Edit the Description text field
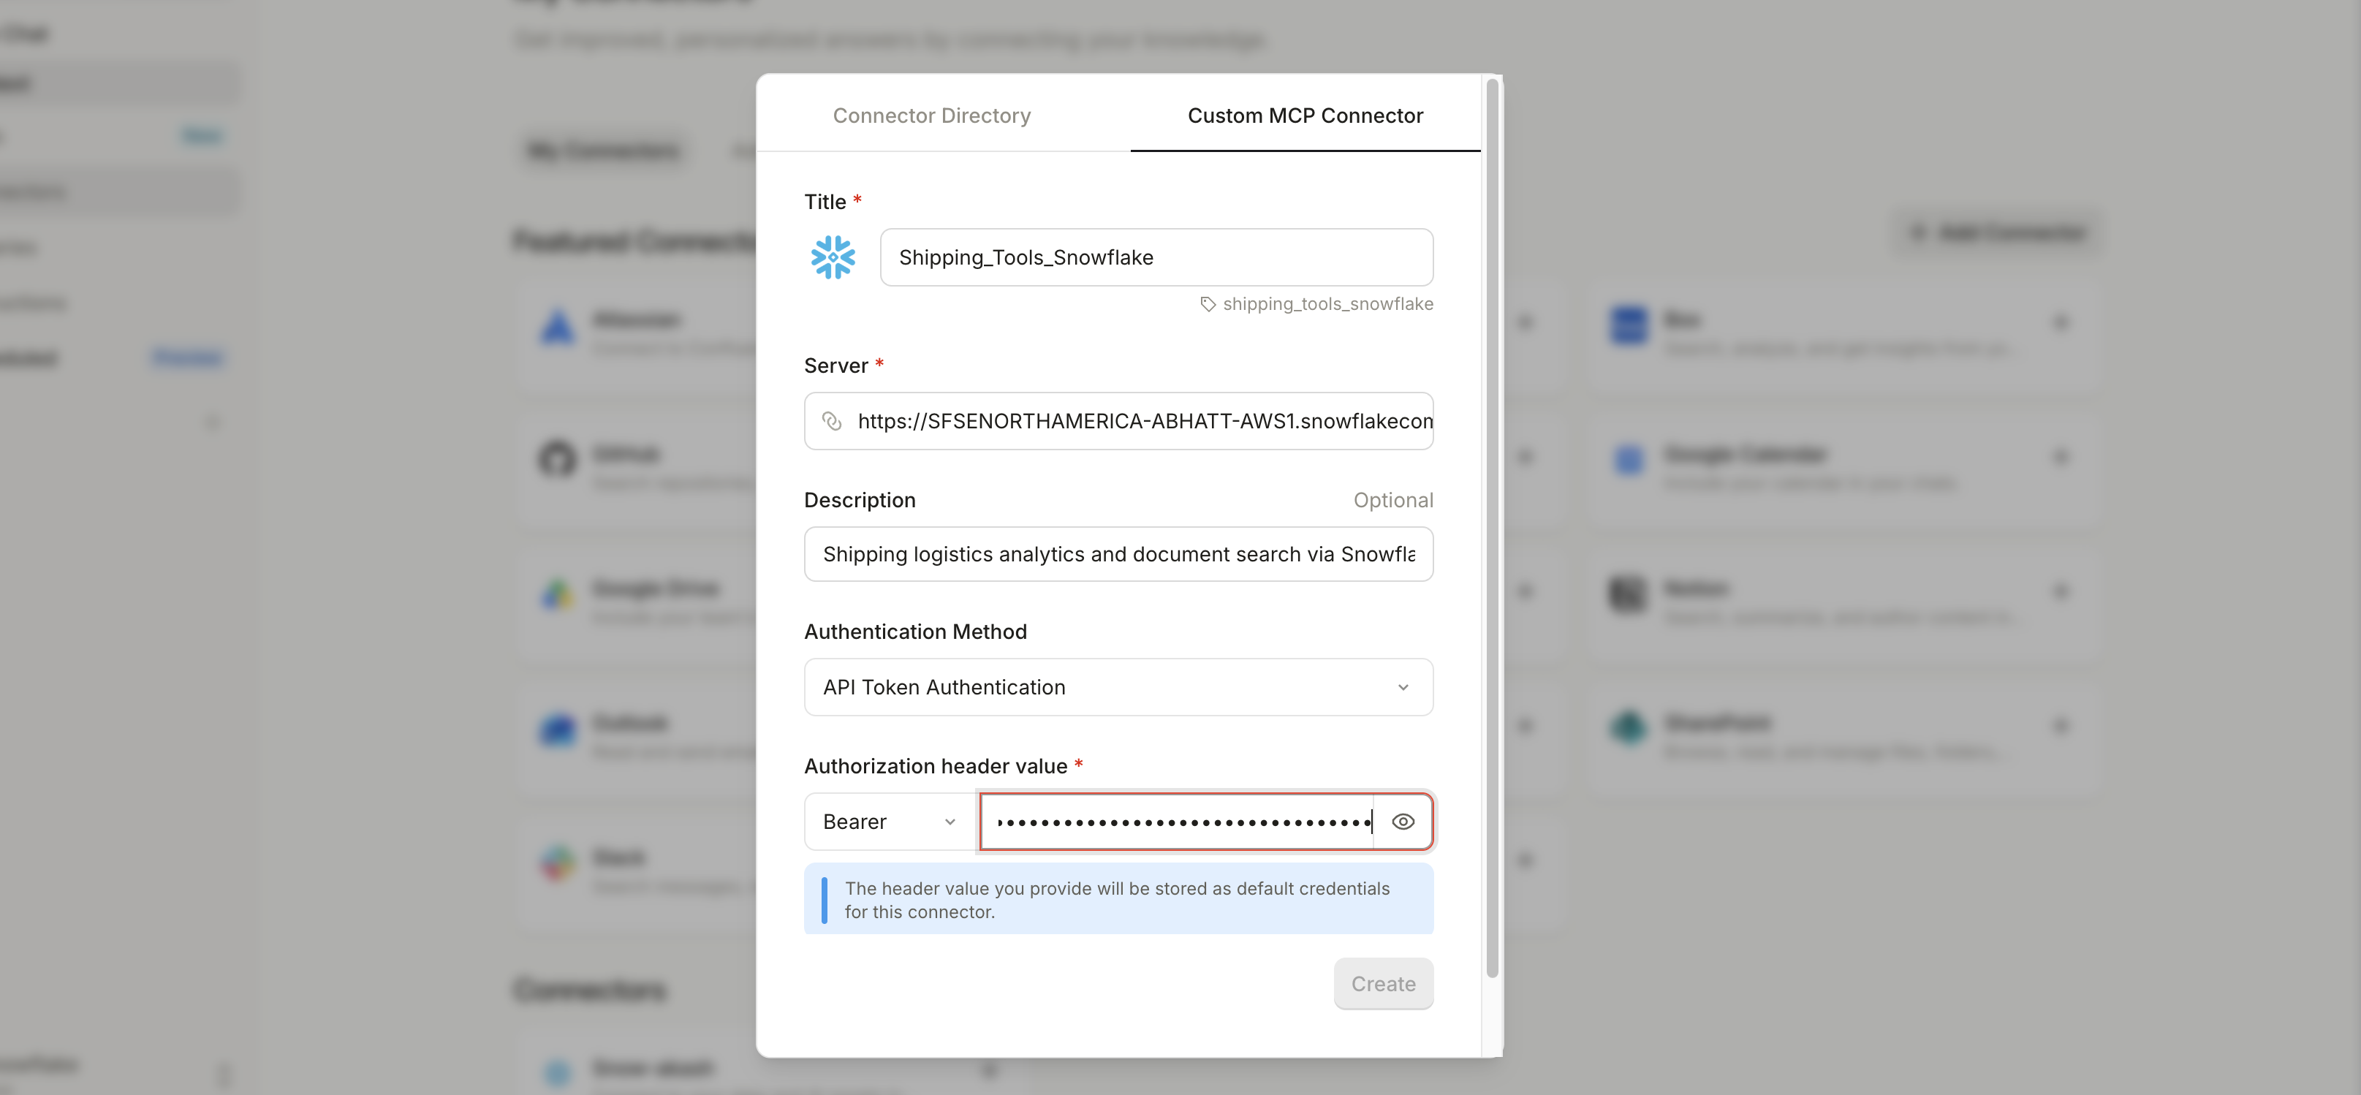 tap(1118, 554)
